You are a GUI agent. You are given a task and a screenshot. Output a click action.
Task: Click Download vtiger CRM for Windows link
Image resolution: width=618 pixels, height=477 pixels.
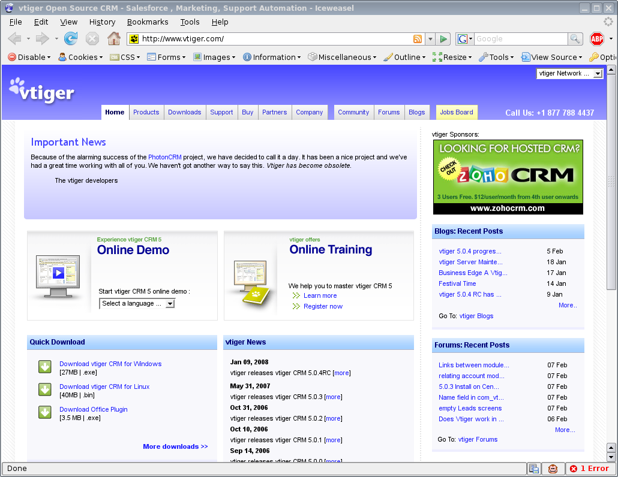pyautogui.click(x=110, y=364)
